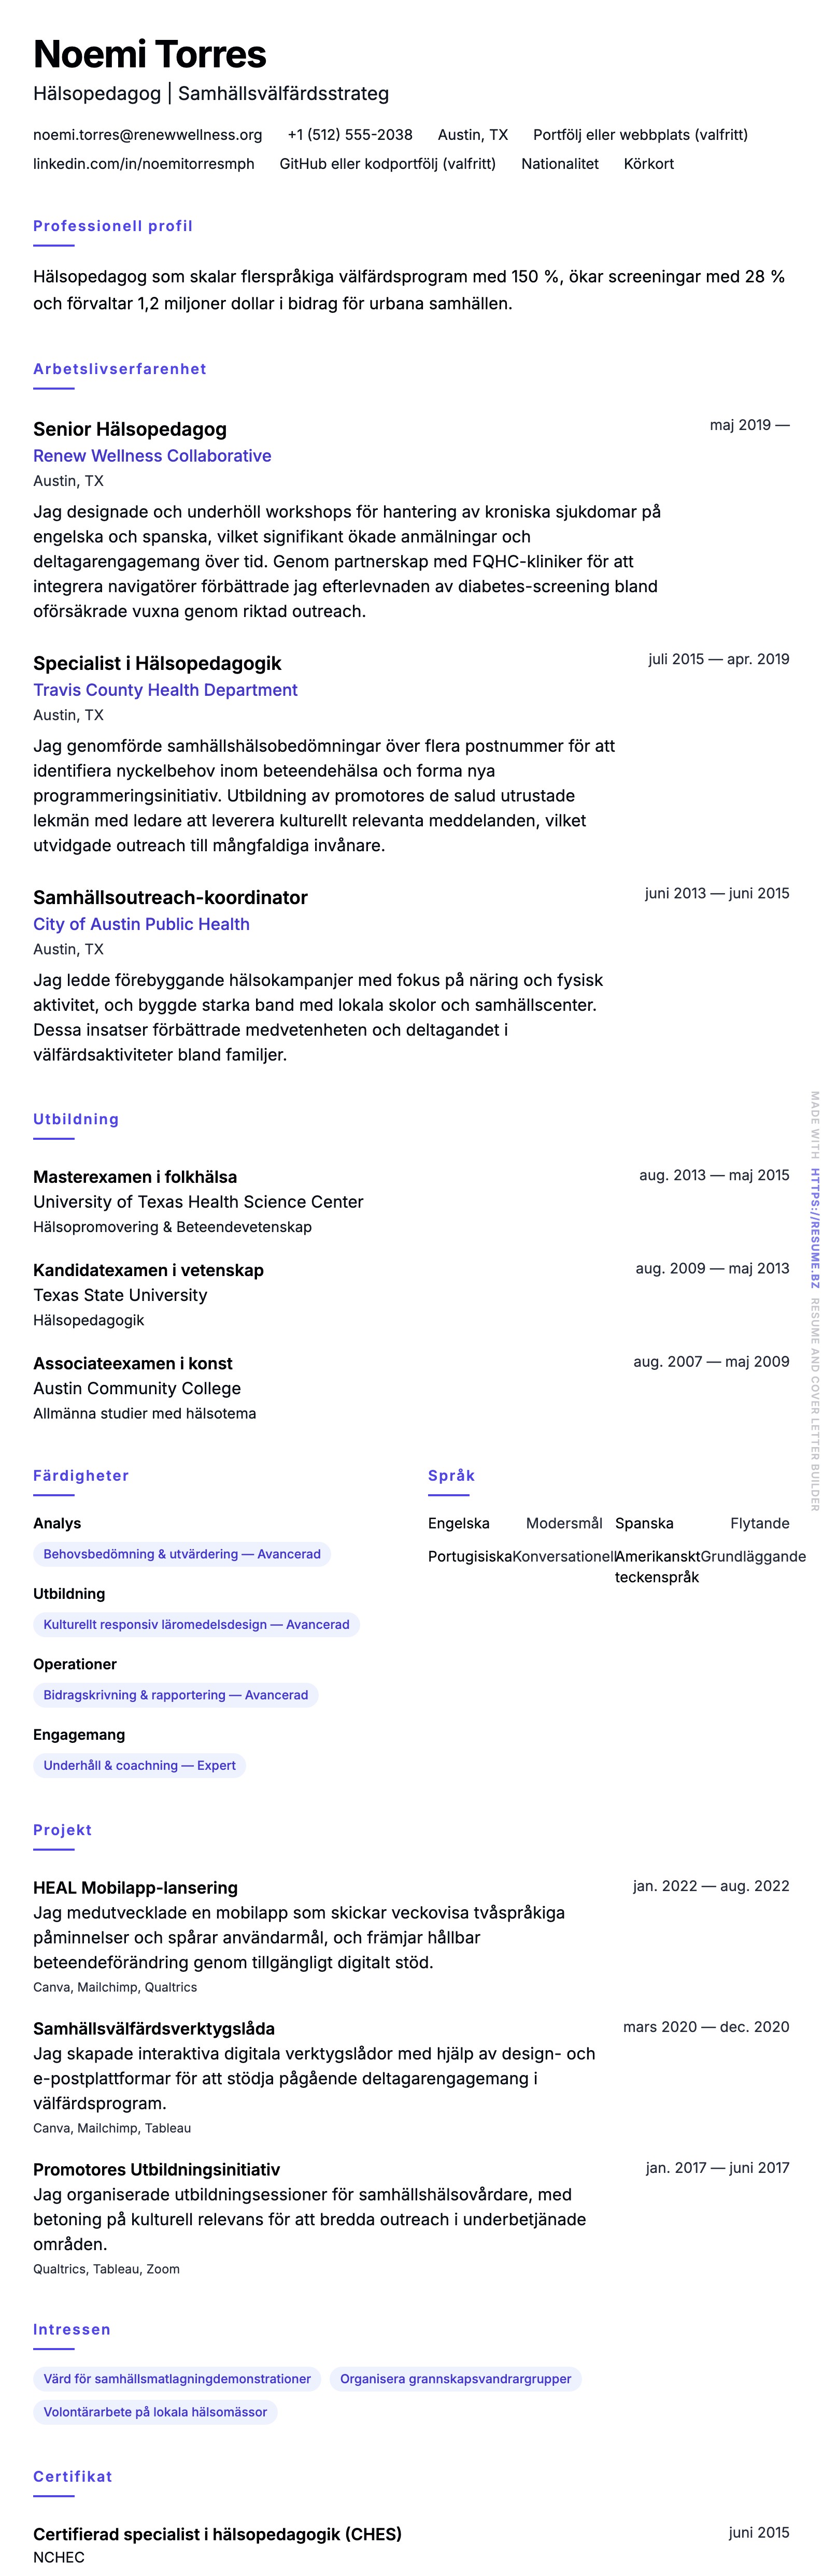Select the Värd för samhällsmatlagningdemonstrationer interest tag
823x2576 pixels.
click(x=177, y=2379)
